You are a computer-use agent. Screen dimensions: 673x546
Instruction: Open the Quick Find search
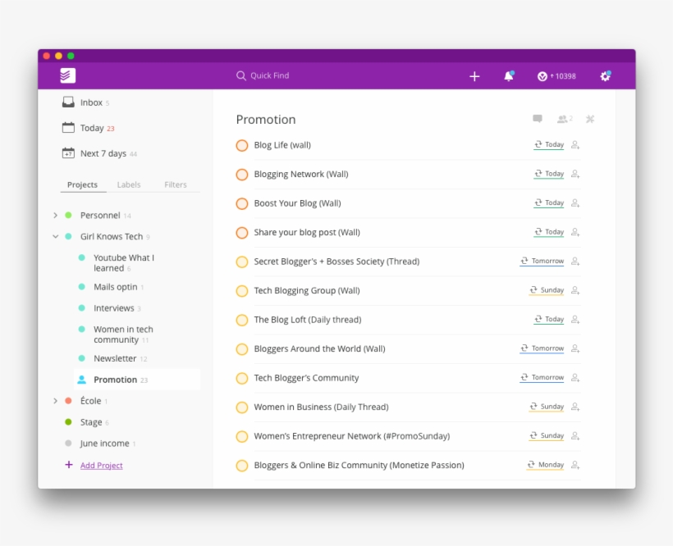click(x=263, y=75)
